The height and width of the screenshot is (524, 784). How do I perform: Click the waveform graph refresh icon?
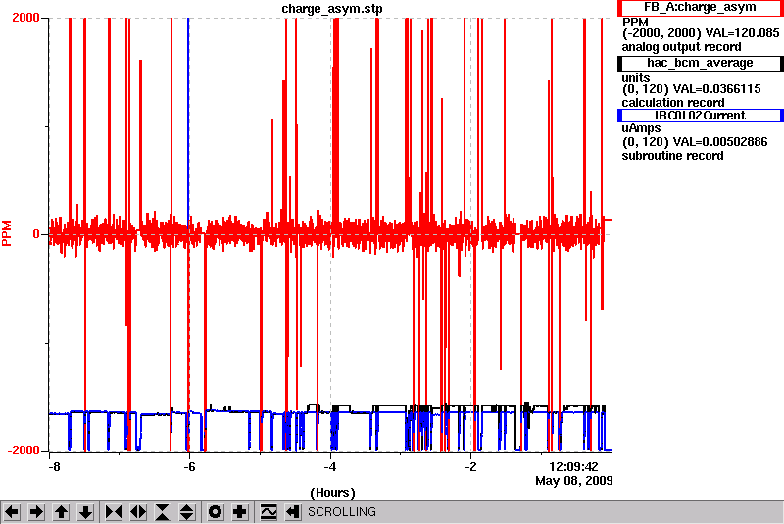pos(269,512)
